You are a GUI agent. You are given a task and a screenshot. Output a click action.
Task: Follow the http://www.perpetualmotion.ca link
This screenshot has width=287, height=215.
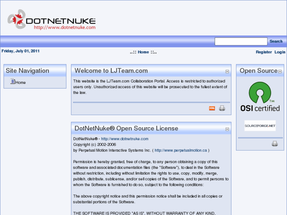click(181, 150)
